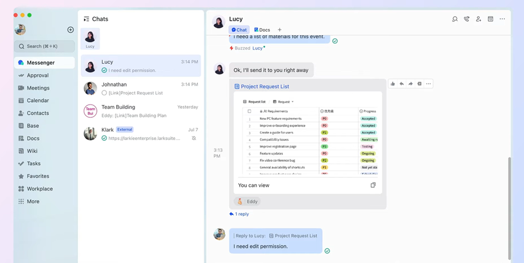524x263 pixels.
Task: Add a member to the Lucy chat
Action: coord(478,19)
